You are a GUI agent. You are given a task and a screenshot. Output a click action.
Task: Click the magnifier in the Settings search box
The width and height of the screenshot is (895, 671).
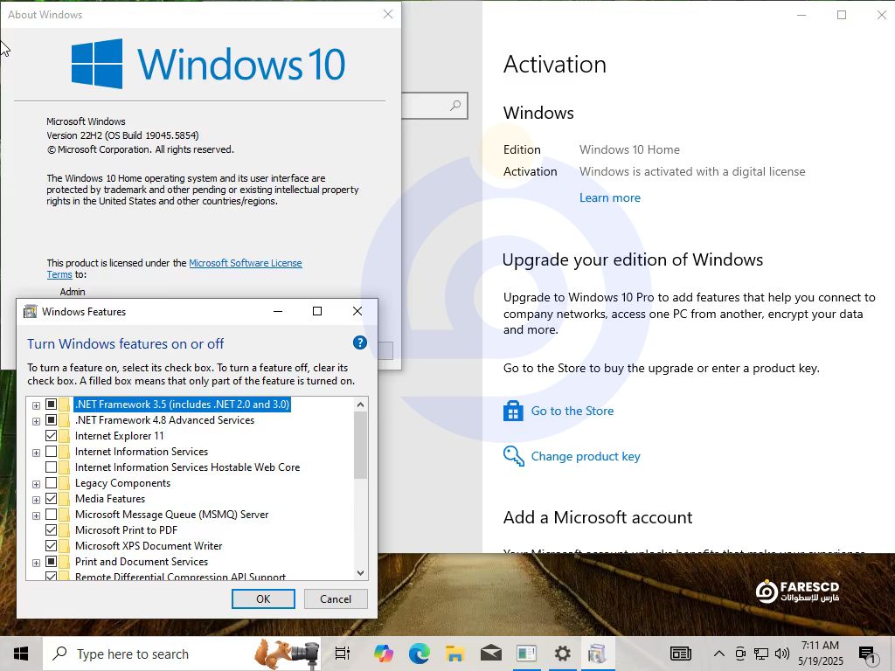pos(455,106)
